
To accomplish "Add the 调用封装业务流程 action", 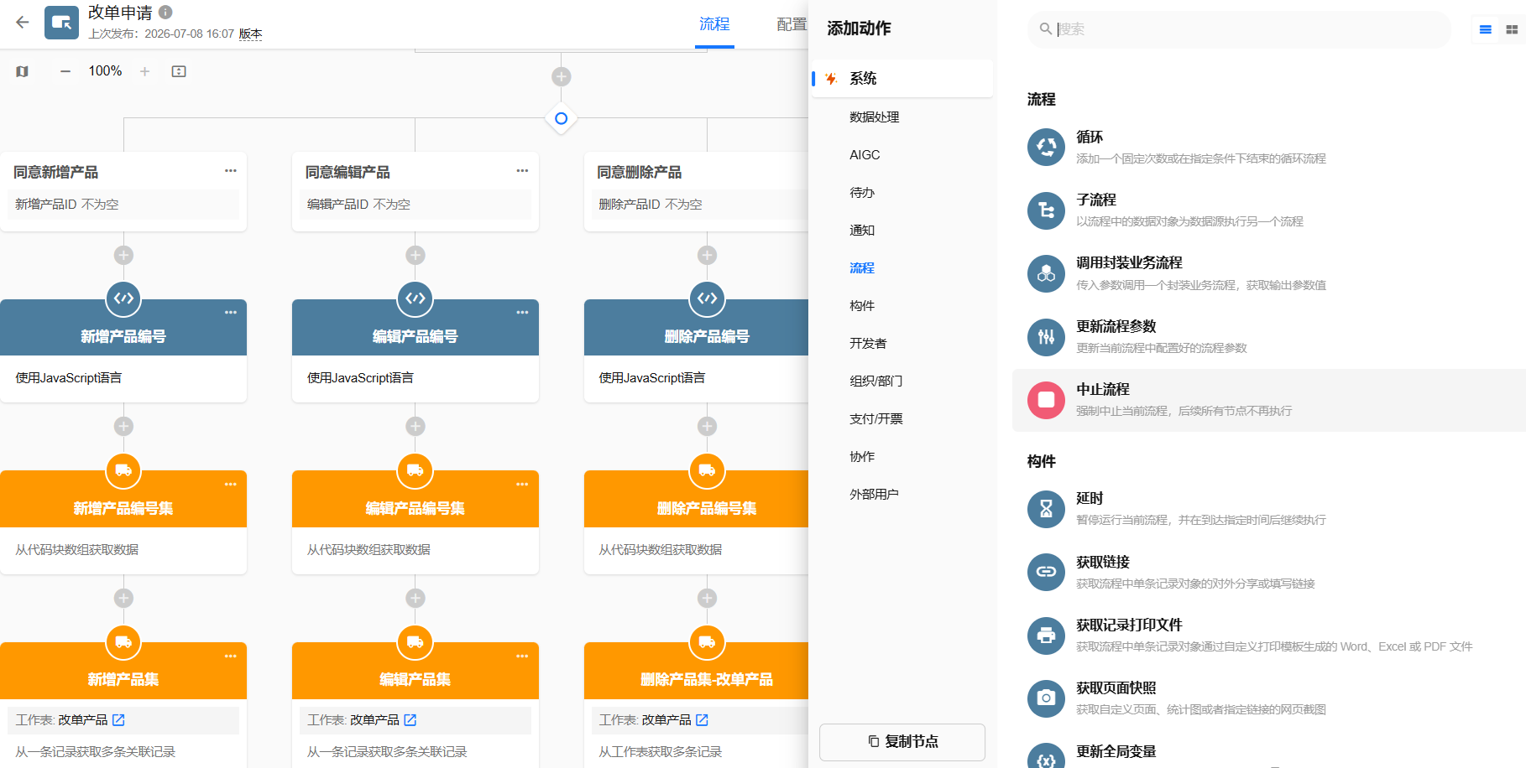I will coord(1268,274).
